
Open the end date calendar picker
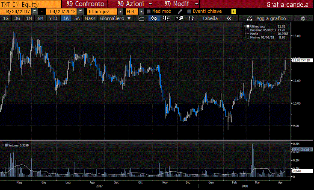click(80, 12)
